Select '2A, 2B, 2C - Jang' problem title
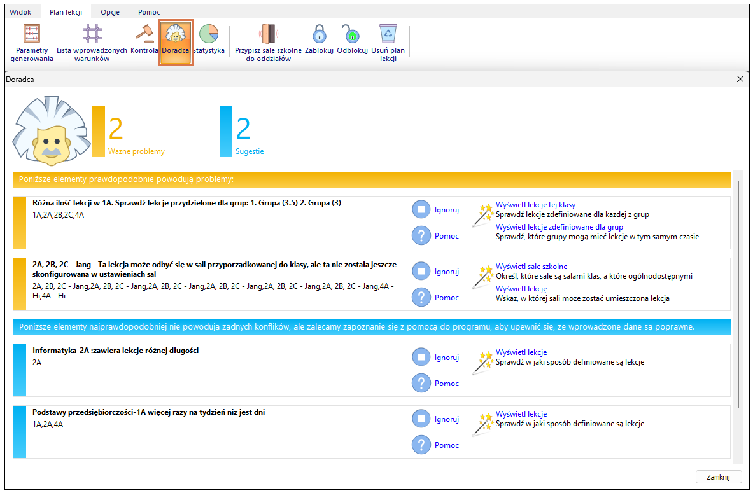 215,269
